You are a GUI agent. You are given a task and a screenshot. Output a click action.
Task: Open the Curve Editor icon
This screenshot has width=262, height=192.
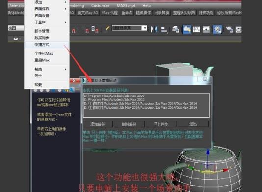(196, 29)
